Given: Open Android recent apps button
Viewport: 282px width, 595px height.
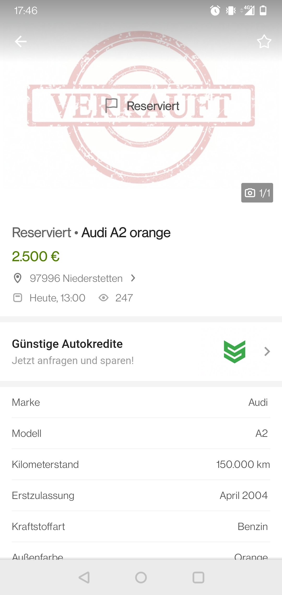Looking at the screenshot, I should pos(198,578).
